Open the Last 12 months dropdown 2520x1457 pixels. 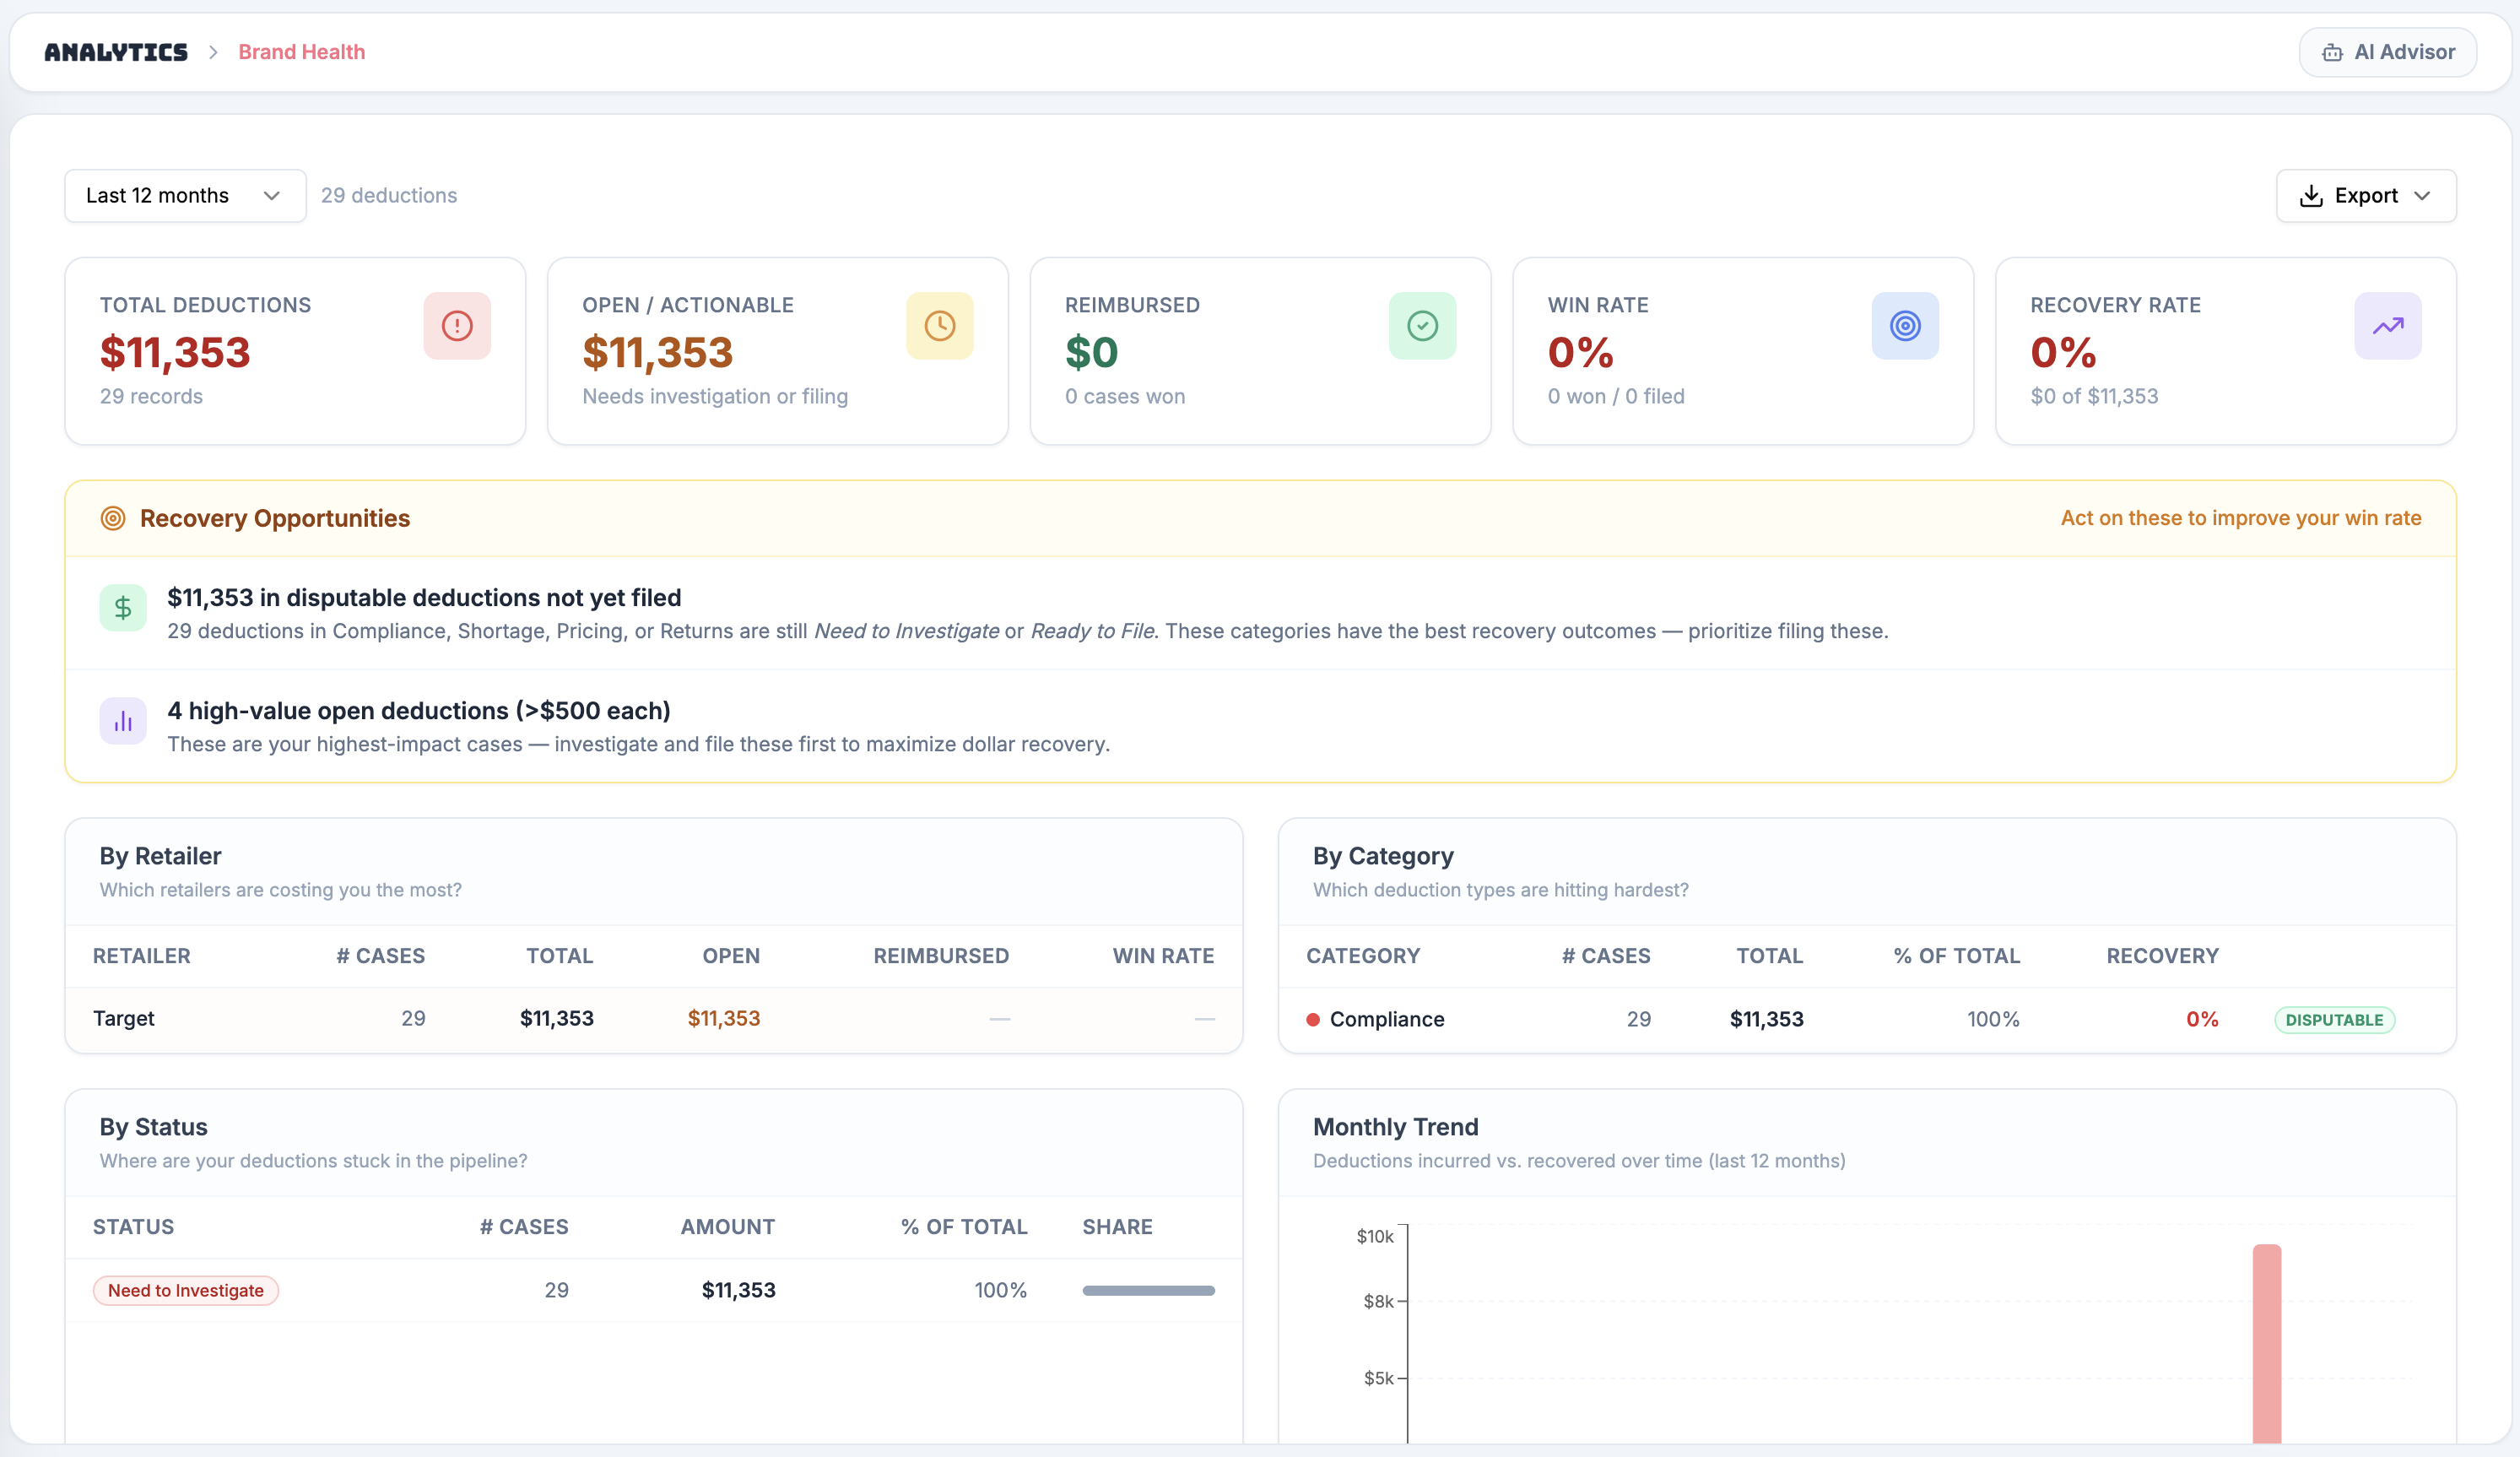tap(185, 195)
